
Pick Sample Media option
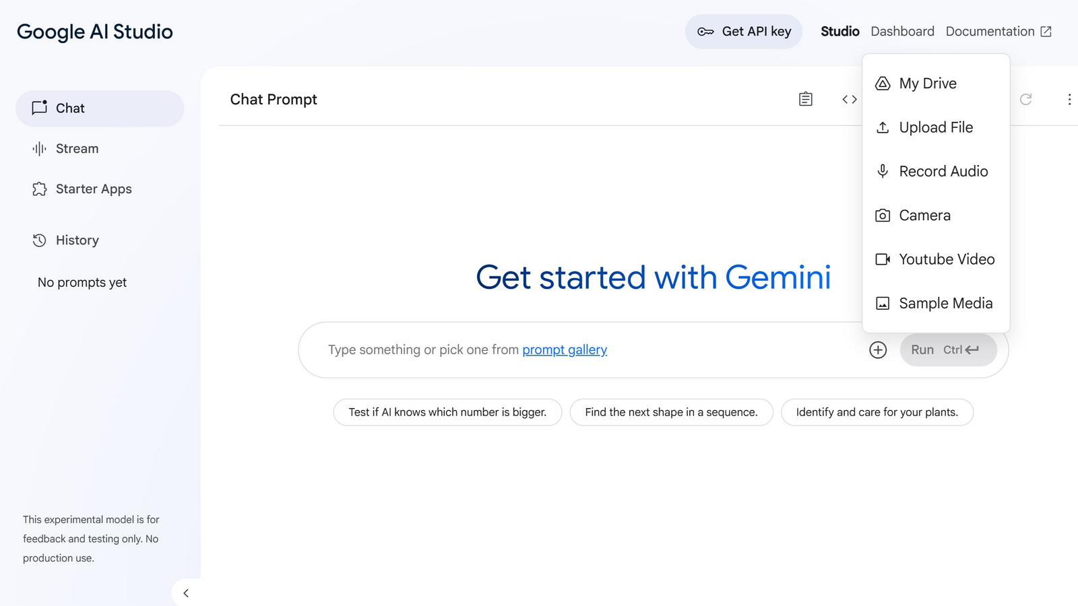[945, 303]
